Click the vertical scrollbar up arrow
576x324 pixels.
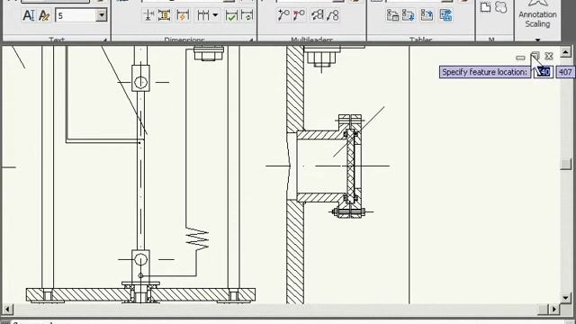(x=566, y=52)
